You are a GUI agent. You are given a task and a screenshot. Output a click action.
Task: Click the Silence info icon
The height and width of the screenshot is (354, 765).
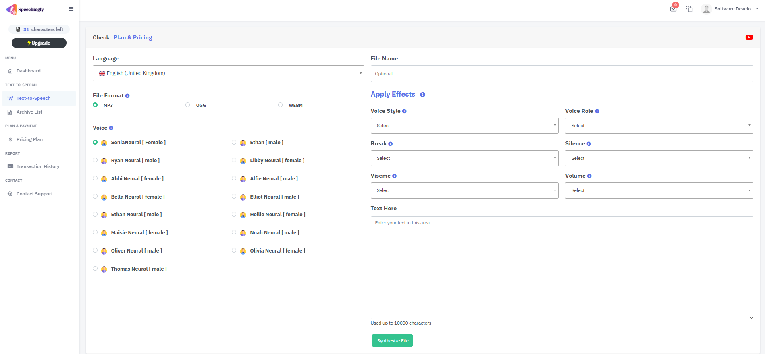point(589,144)
